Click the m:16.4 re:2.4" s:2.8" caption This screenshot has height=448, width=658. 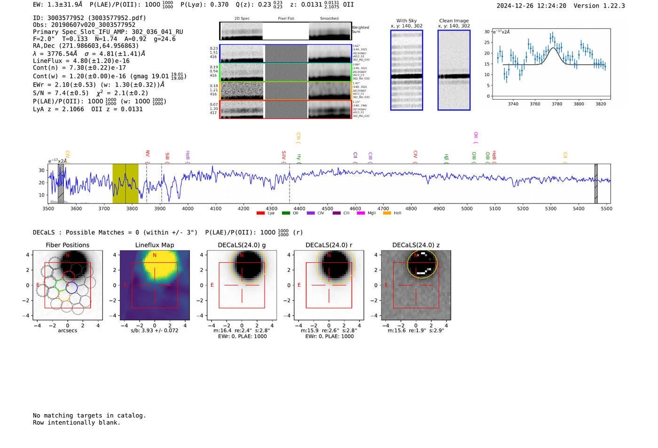[x=242, y=330]
